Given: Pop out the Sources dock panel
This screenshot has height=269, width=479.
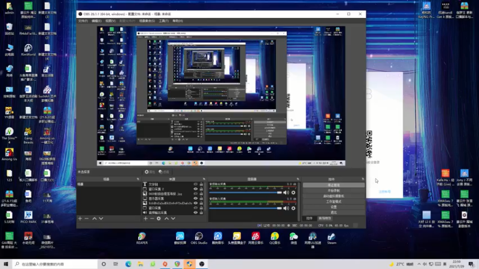Looking at the screenshot, I should (204, 179).
